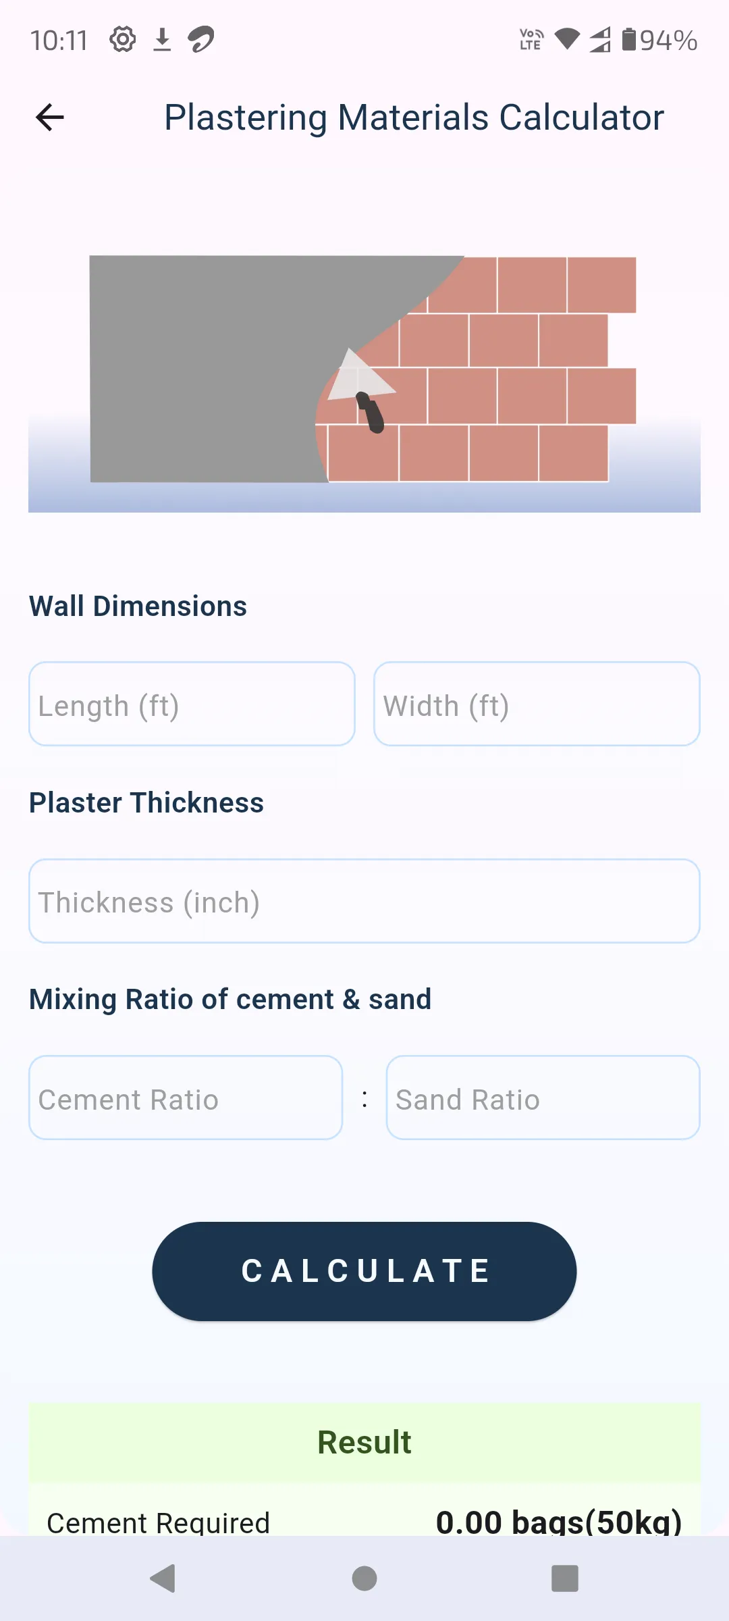Tap the settings gear in status bar
Viewport: 729px width, 1621px height.
(x=123, y=40)
